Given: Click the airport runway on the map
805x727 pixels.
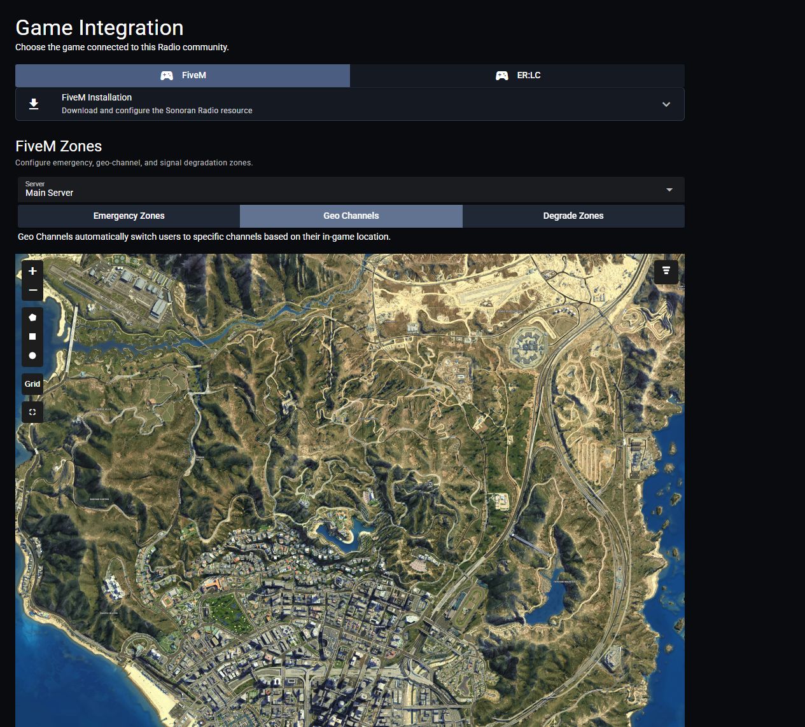Looking at the screenshot, I should pyautogui.click(x=105, y=290).
